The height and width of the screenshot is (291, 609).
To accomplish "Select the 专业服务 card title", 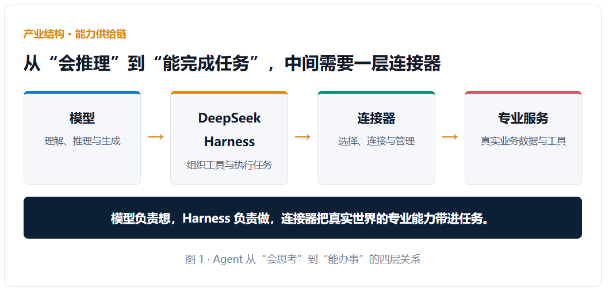I will coord(523,118).
